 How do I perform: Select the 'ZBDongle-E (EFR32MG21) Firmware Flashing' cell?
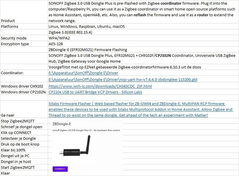[143, 50]
